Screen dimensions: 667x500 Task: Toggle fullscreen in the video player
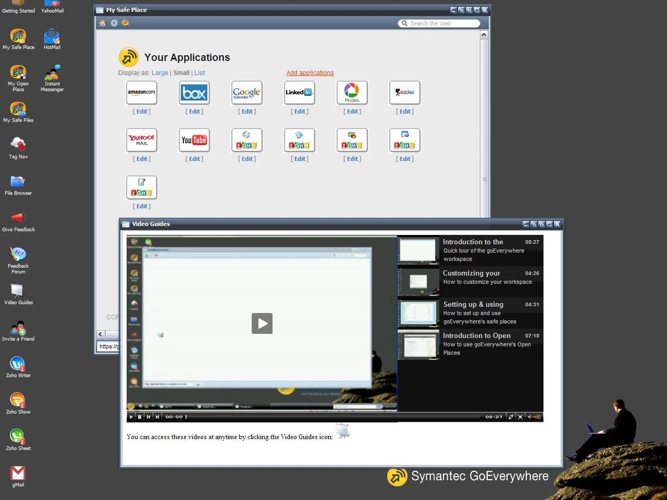(x=520, y=417)
